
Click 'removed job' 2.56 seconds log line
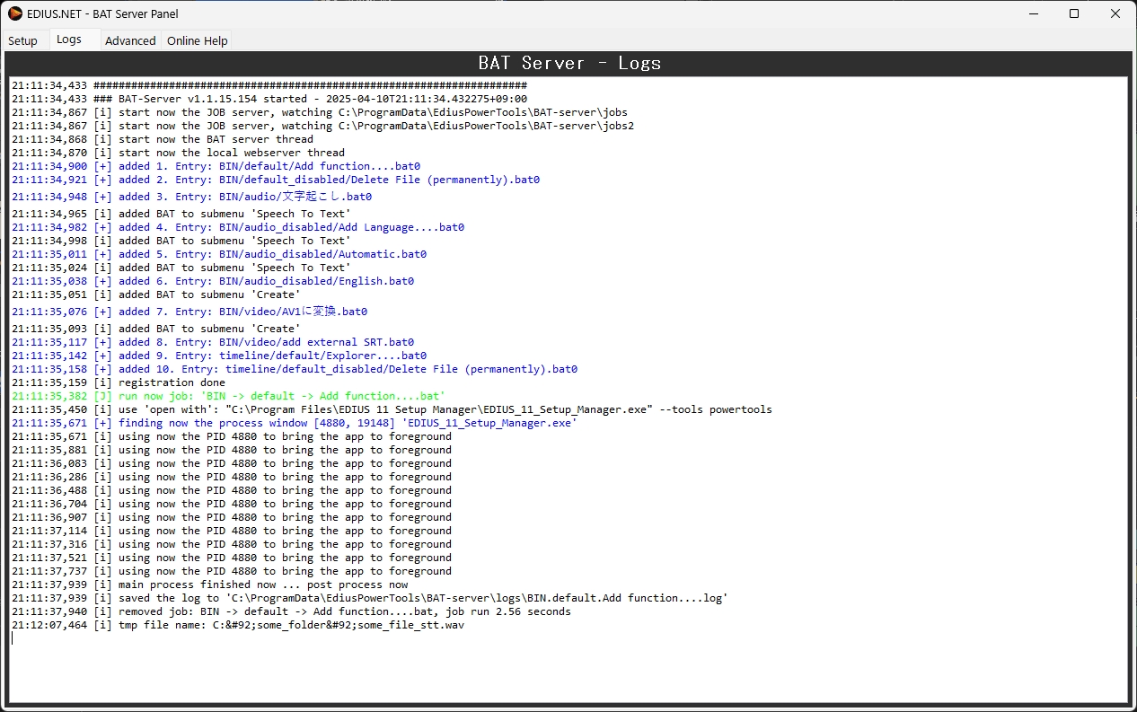(x=291, y=611)
